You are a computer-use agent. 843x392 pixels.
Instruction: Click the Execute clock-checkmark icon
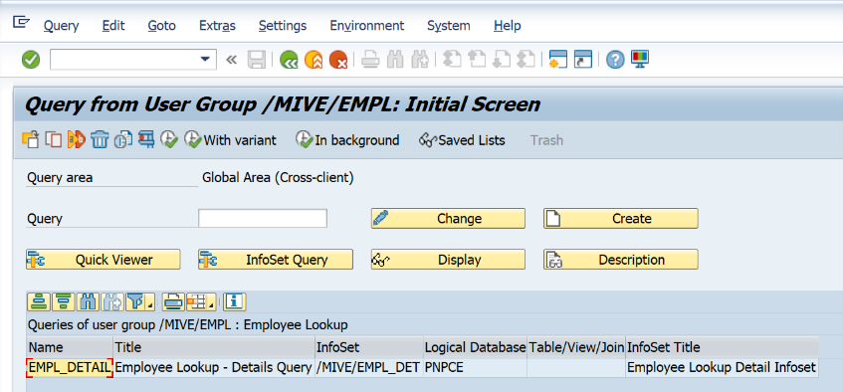click(x=169, y=140)
